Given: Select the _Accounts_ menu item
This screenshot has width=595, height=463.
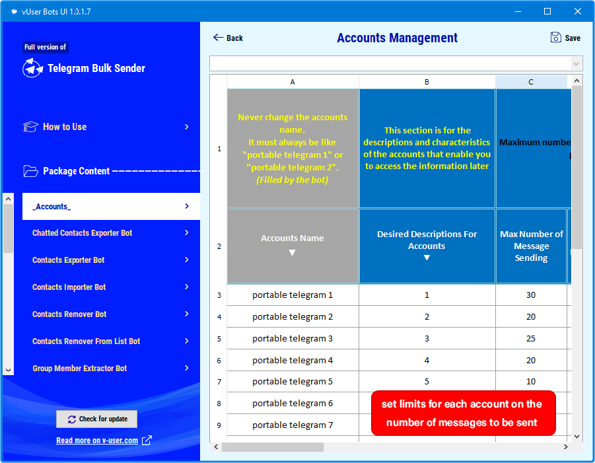Looking at the screenshot, I should coord(111,207).
